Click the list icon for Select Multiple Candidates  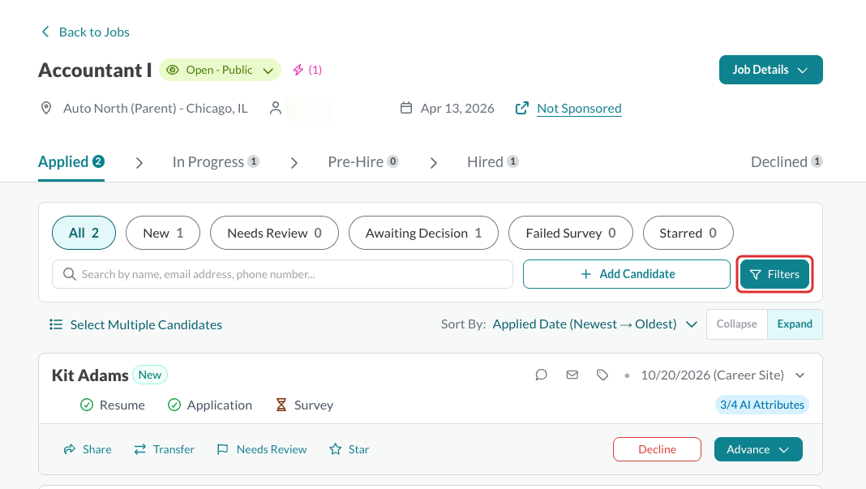(56, 324)
